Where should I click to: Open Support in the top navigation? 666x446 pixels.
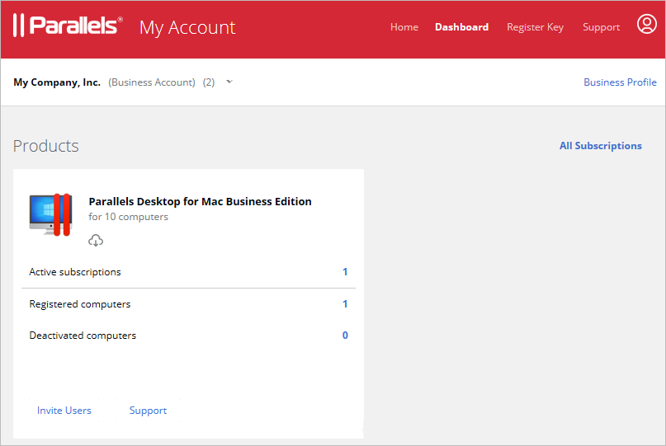[601, 27]
